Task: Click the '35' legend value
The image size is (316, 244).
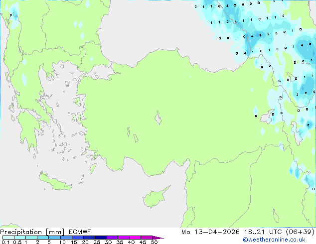Action: coord(120,242)
